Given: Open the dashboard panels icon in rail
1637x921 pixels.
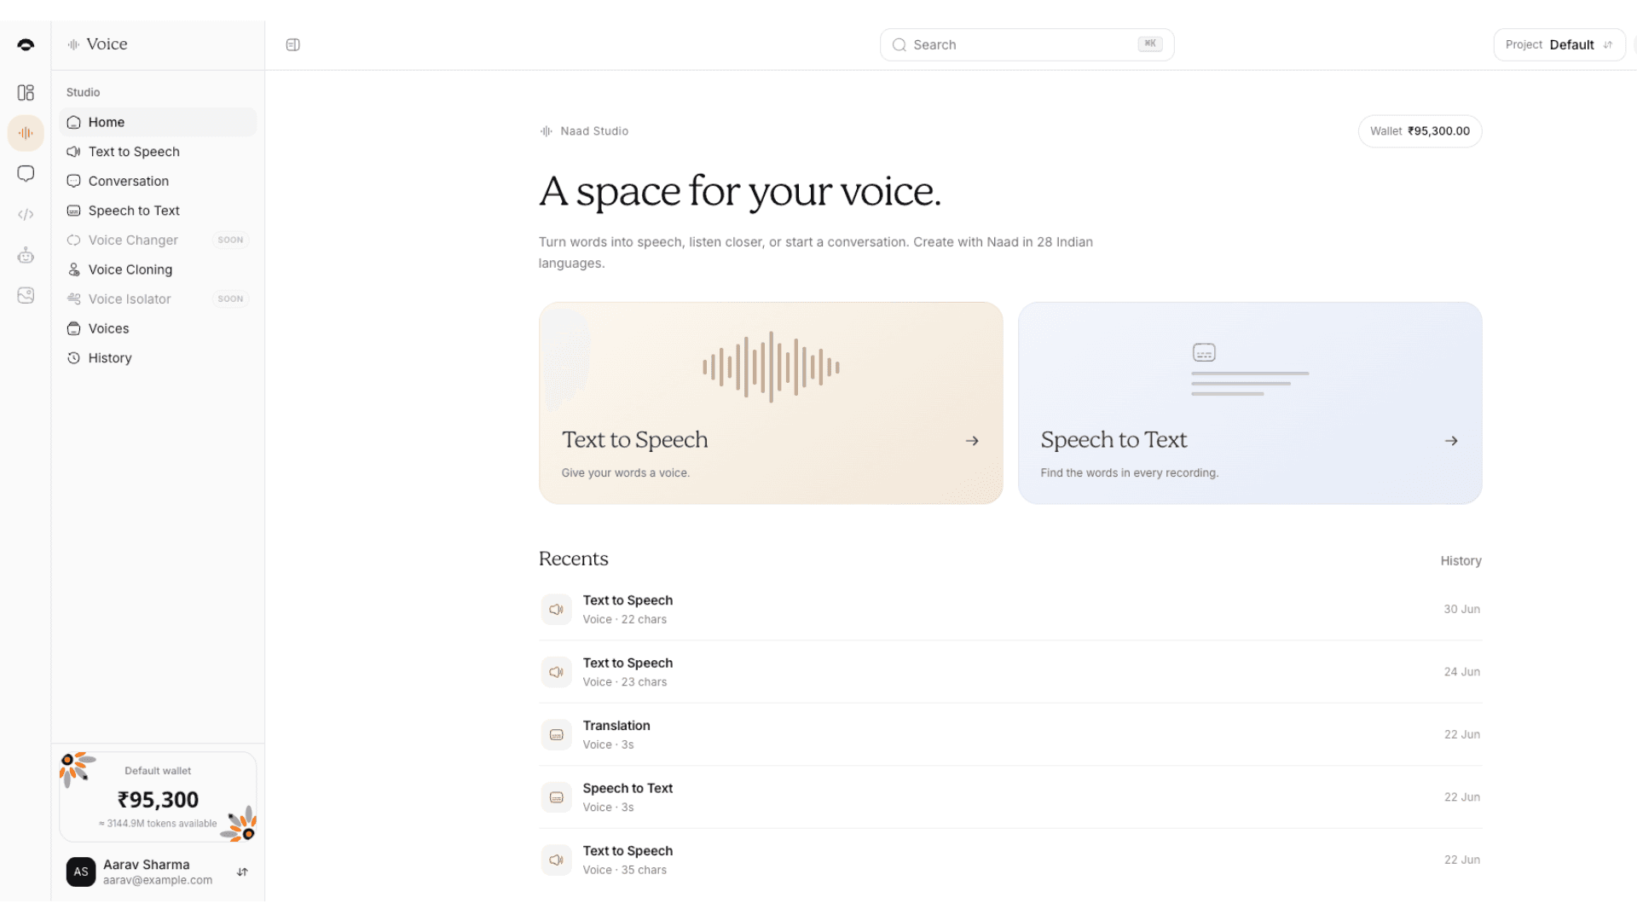Looking at the screenshot, I should coord(26,92).
